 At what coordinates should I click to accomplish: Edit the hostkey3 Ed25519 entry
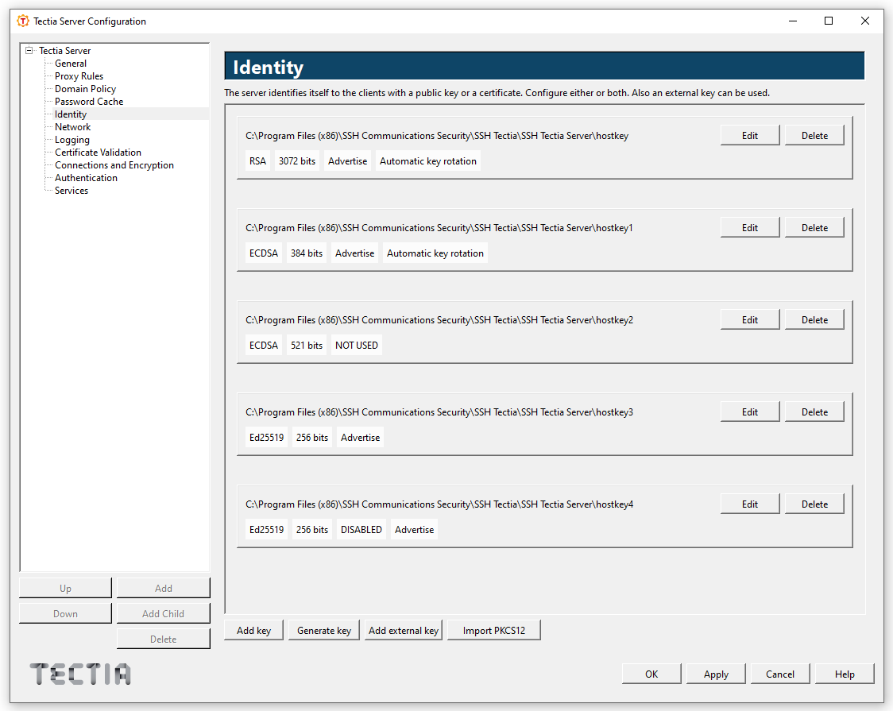(749, 412)
